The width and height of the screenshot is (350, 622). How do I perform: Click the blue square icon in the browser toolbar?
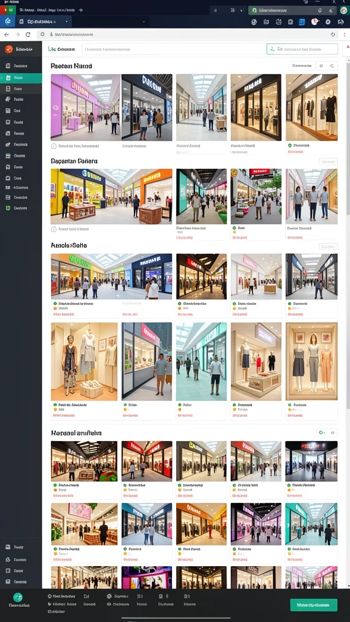[302, 22]
